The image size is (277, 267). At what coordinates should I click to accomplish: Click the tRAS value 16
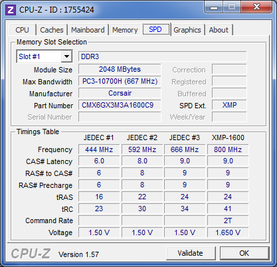click(99, 197)
